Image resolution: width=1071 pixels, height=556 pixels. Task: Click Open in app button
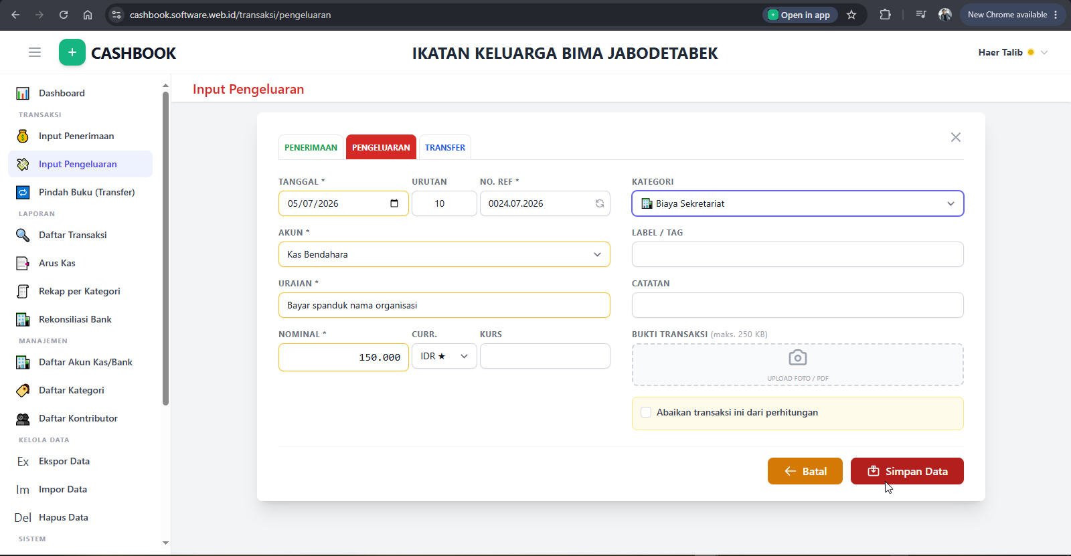799,15
